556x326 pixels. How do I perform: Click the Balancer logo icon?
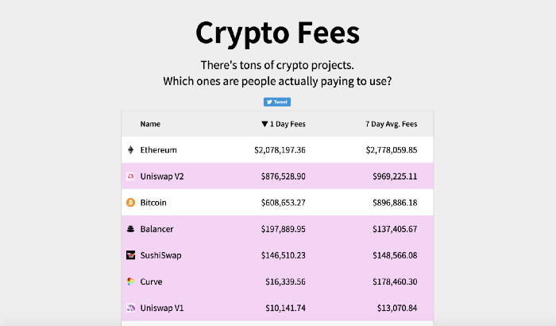(x=130, y=229)
